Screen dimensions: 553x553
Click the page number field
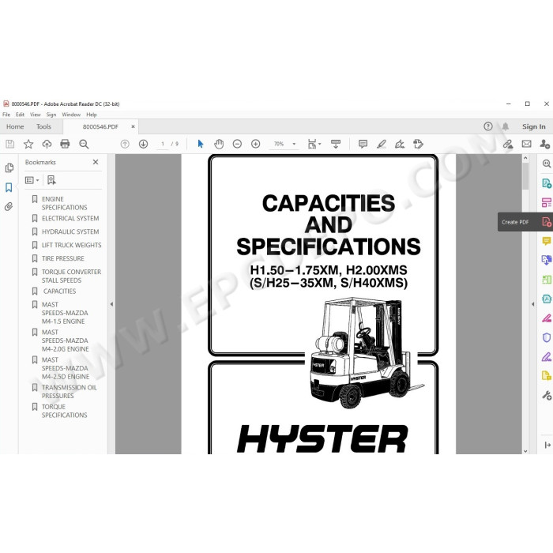coord(163,144)
